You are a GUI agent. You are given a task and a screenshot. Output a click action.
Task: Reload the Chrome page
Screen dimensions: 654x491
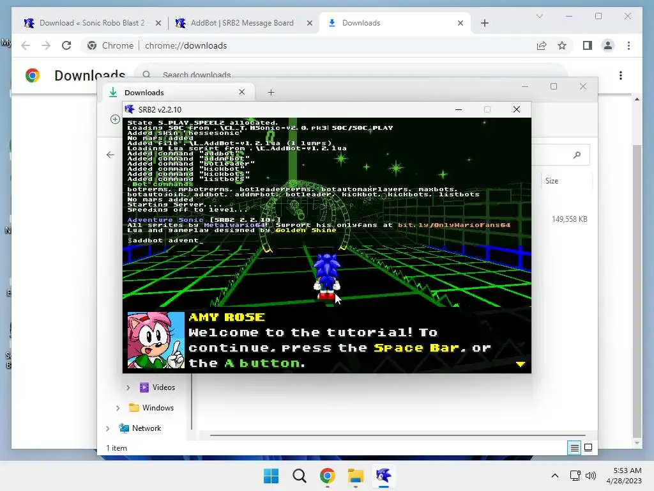pos(66,45)
